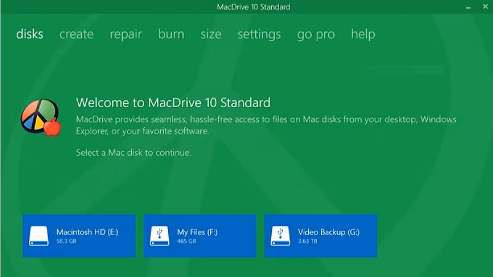
Task: Click the 3.63 TB size label
Action: (x=308, y=241)
